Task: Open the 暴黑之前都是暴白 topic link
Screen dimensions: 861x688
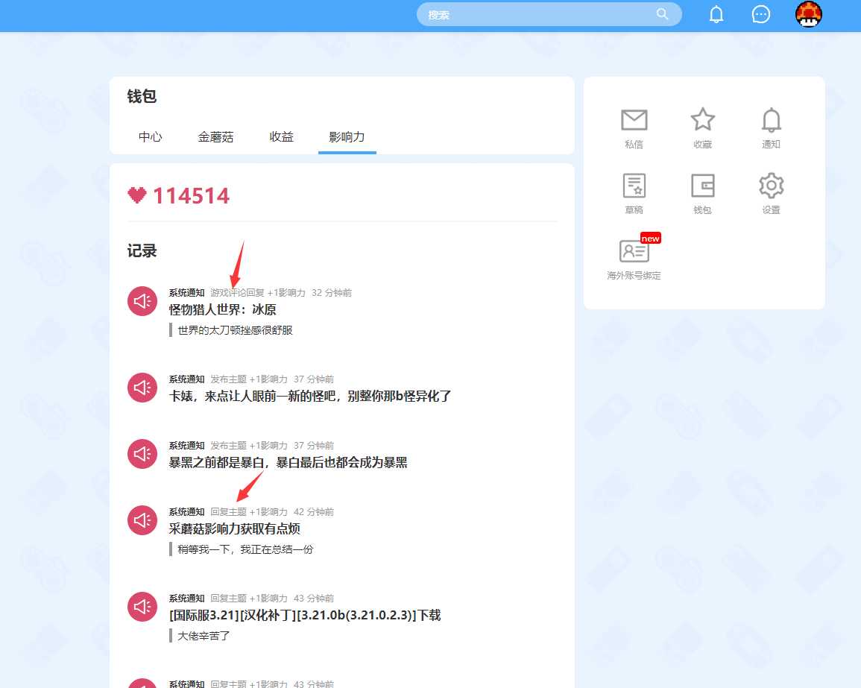Action: pos(288,462)
